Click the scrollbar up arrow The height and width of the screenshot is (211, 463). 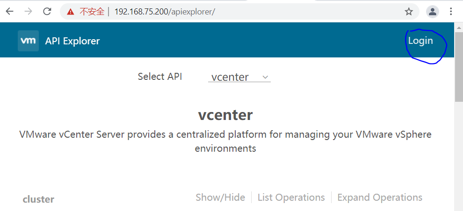[459, 28]
